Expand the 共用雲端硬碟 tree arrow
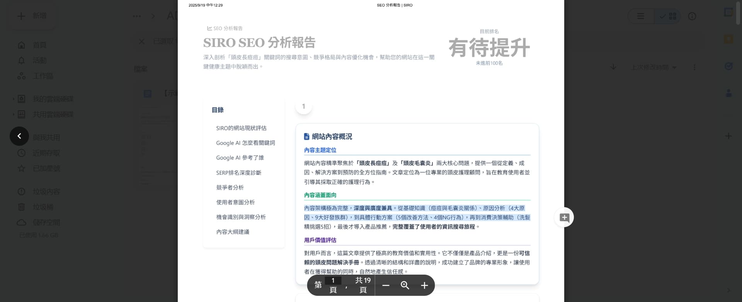 pos(14,115)
